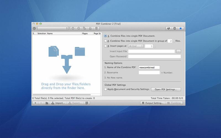
Task: Click the 'Naming Options' heading
Action: point(113,63)
